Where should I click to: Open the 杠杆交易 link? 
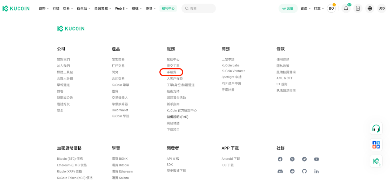118,66
